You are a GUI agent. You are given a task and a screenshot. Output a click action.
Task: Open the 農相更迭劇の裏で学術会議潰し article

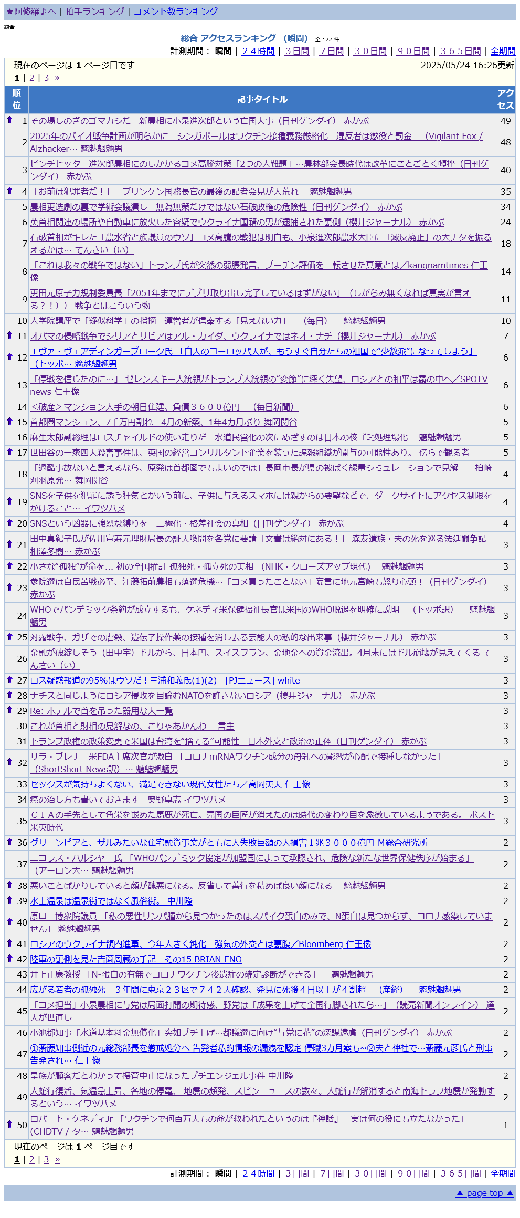point(216,207)
